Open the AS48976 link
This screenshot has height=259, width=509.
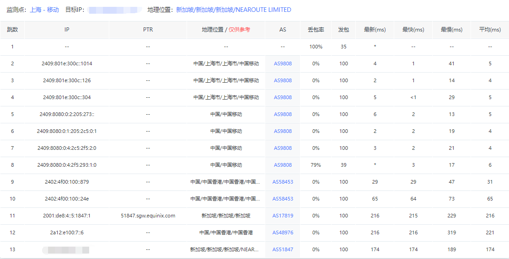283,233
